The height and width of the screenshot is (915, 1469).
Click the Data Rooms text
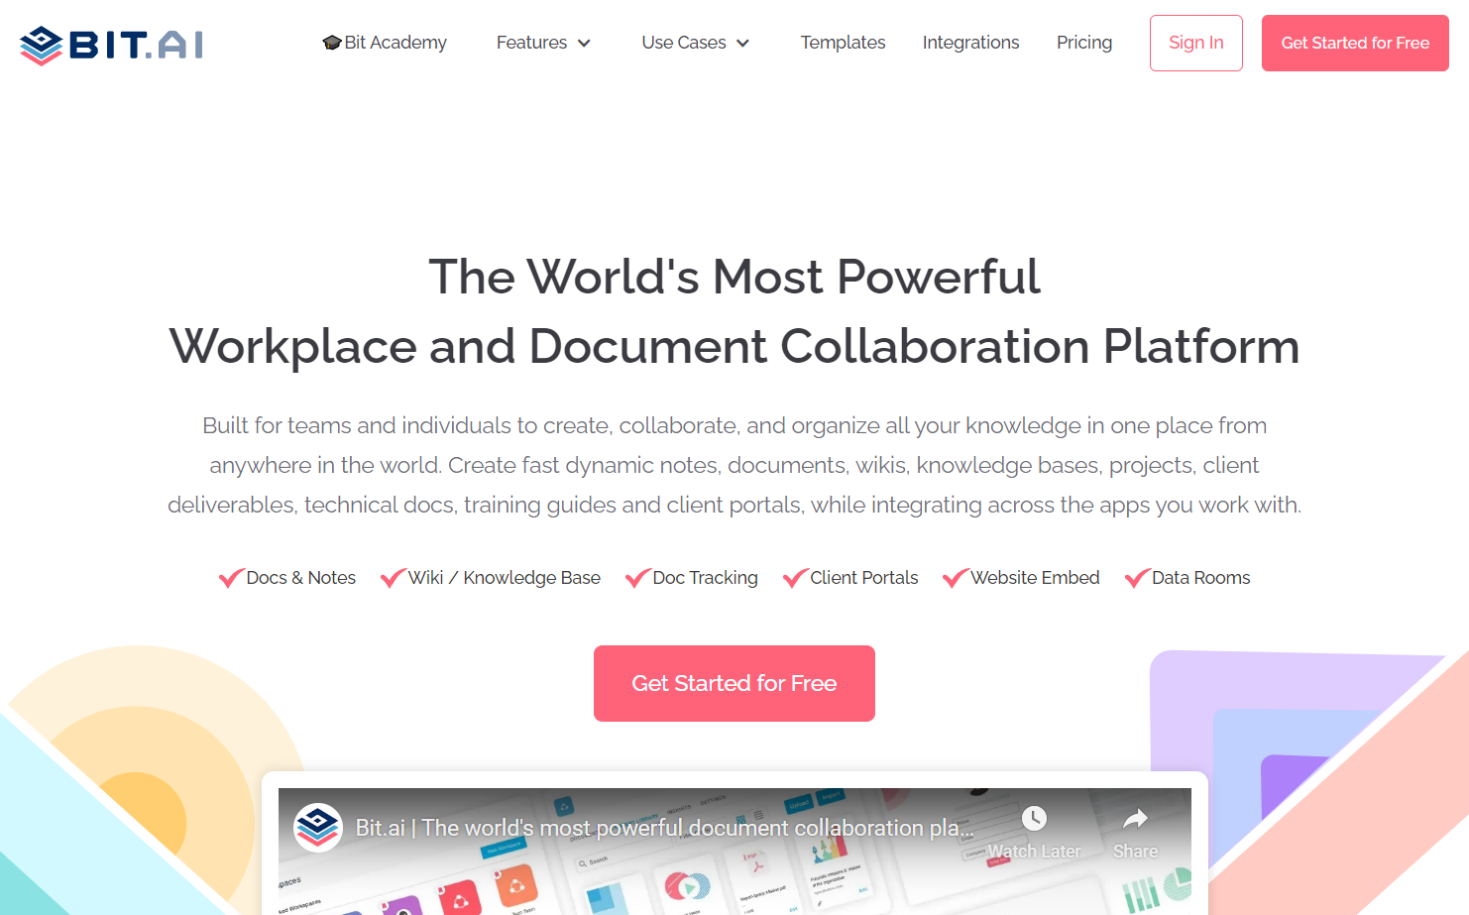(1201, 578)
